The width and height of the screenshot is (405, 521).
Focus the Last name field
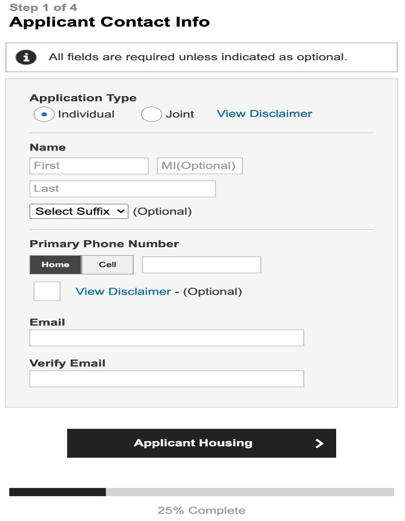pyautogui.click(x=123, y=189)
